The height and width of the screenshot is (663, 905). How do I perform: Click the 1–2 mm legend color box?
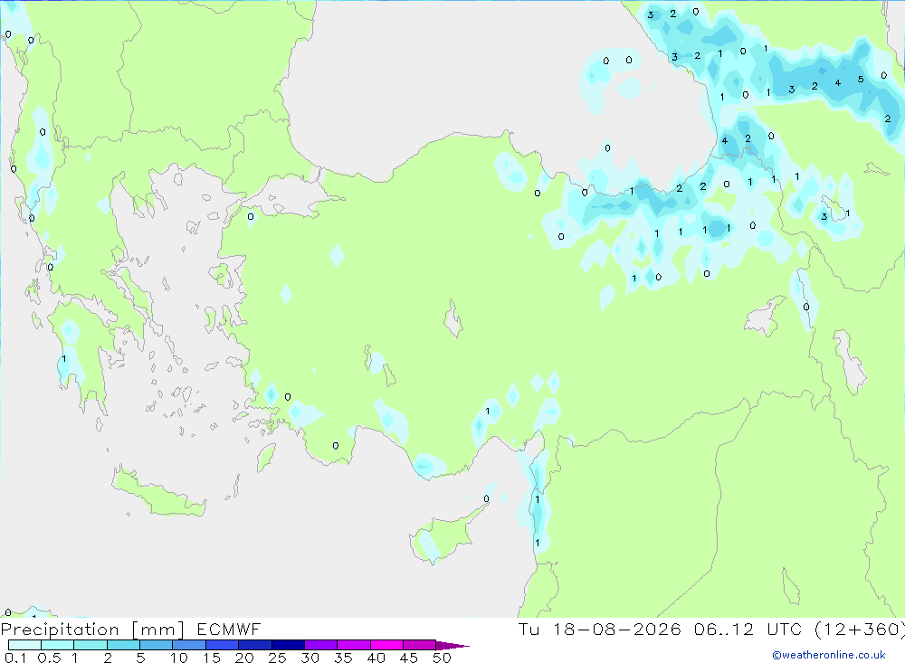(x=90, y=645)
